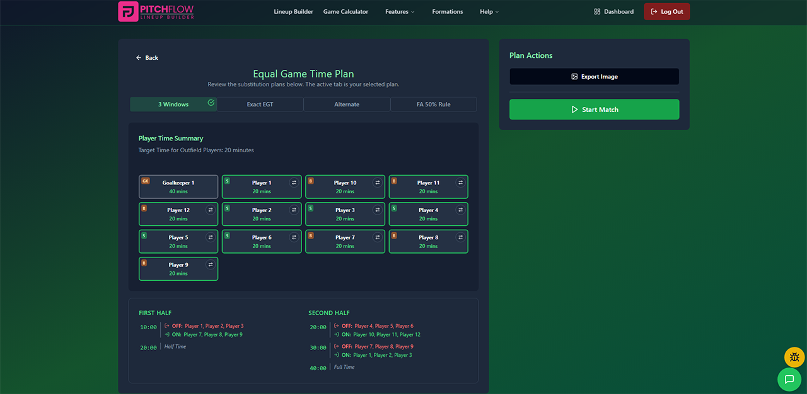Select the FA 50% Rule tab

pos(433,104)
